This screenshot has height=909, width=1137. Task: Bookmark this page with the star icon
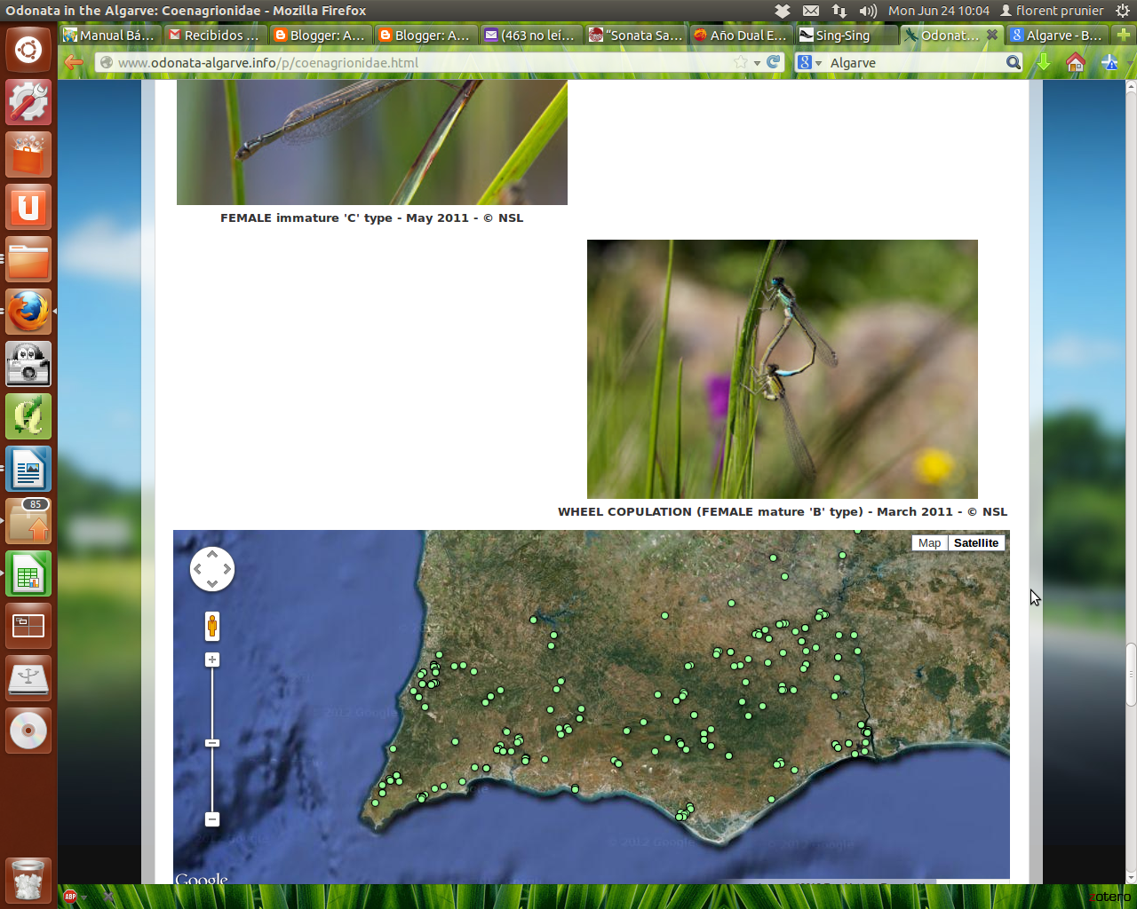pos(741,62)
